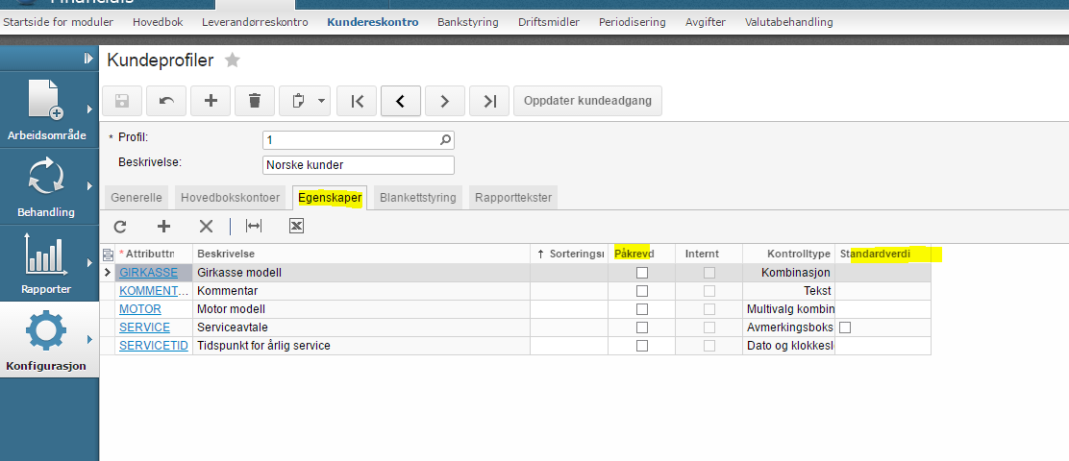Image resolution: width=1069 pixels, height=461 pixels.
Task: Go to last record button
Action: coord(489,101)
